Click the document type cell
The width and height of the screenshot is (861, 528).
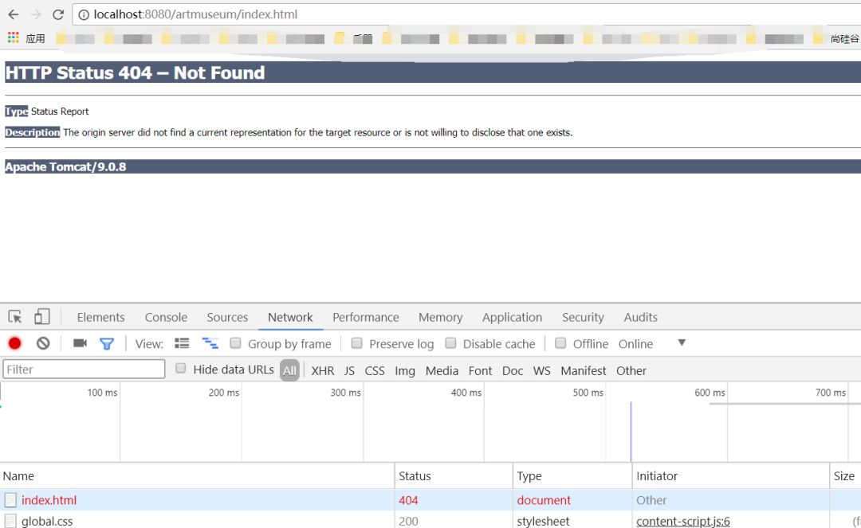tap(544, 500)
